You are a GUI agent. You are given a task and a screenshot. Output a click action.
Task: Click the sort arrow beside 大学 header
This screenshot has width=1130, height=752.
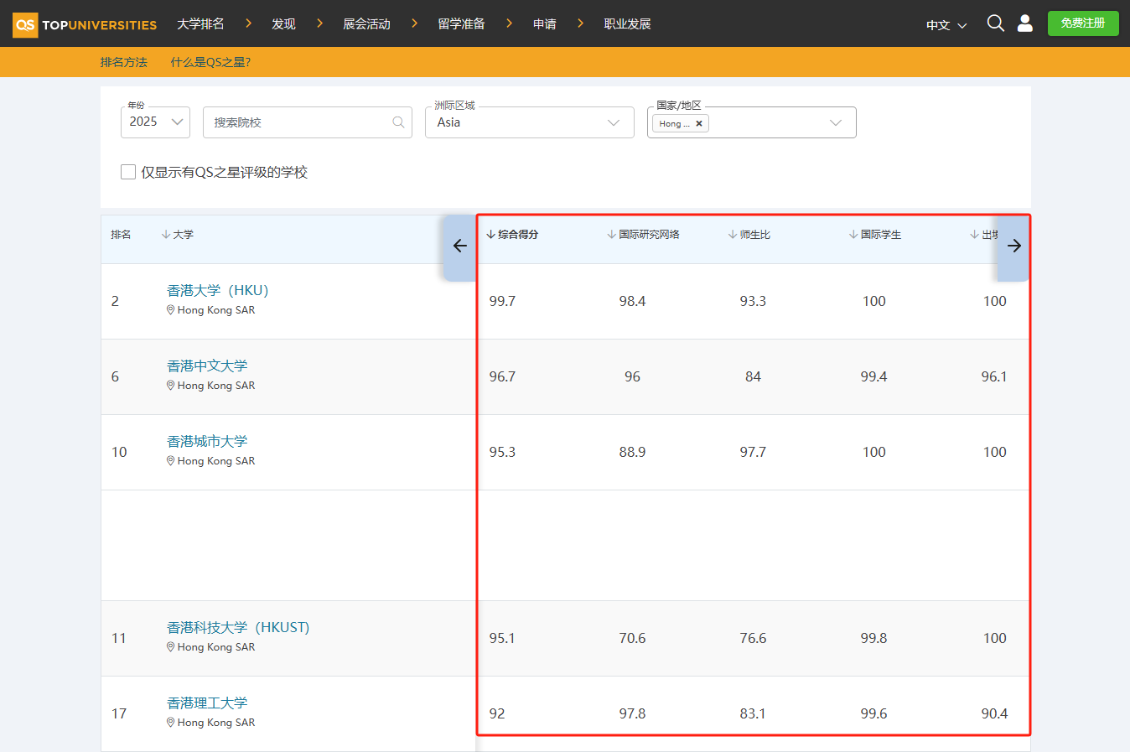point(165,235)
